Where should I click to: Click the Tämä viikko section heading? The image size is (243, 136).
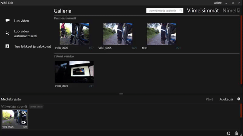click(64, 56)
